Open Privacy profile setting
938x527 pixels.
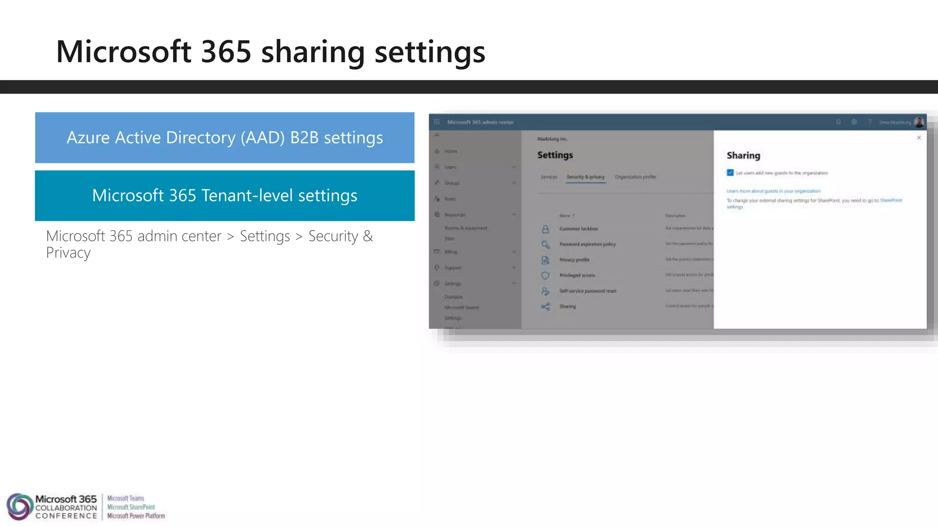pyautogui.click(x=574, y=260)
